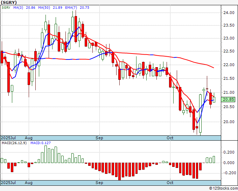Click the MA(50) value 21.89
This screenshot has width=238, height=191.
pyautogui.click(x=57, y=8)
